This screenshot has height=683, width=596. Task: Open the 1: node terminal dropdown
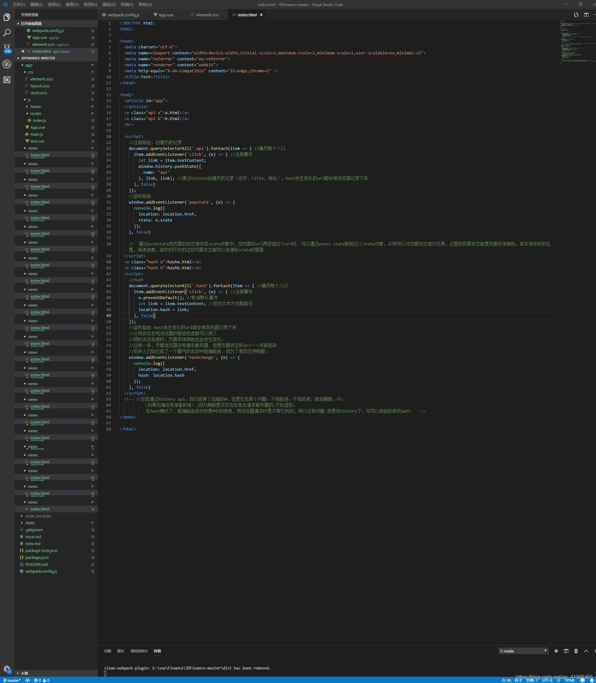coord(523,651)
